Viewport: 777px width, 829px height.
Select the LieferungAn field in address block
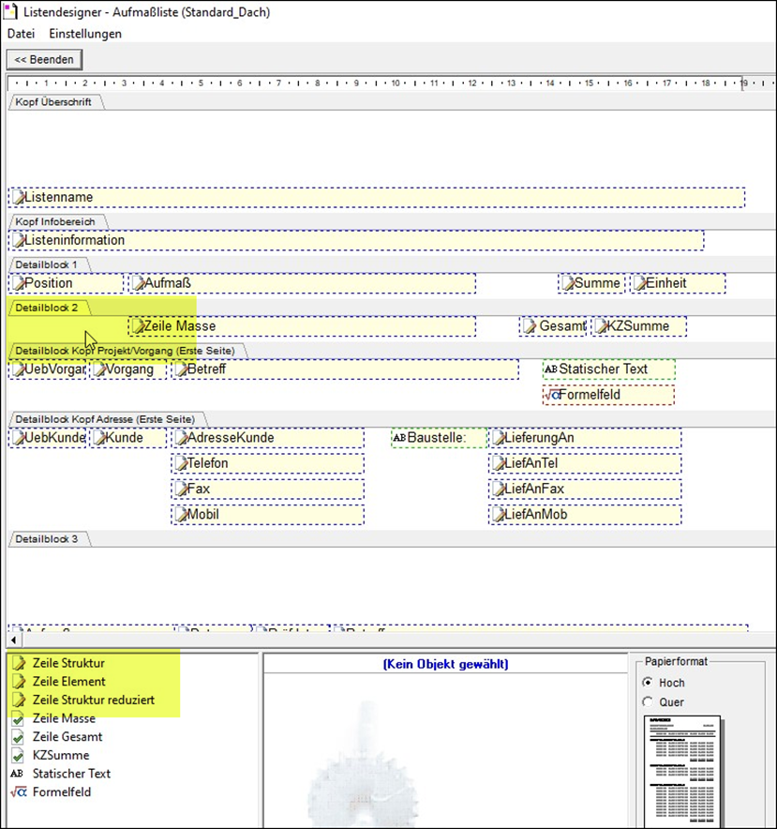(585, 438)
